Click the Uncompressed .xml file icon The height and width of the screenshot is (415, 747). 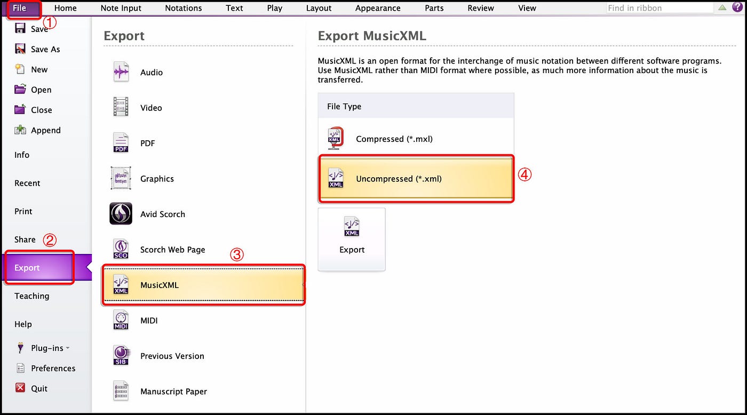click(336, 178)
